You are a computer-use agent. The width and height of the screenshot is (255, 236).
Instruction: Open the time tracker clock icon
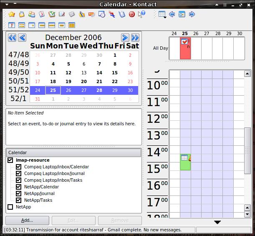102,14
